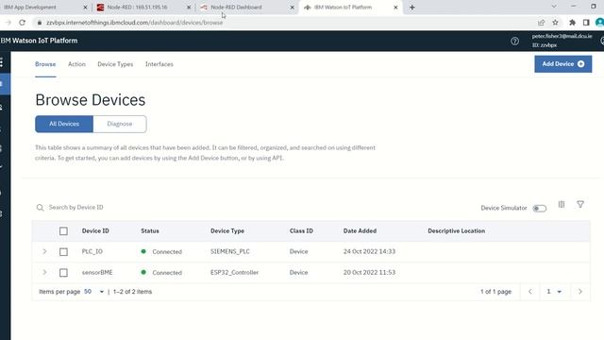
Task: Select the Diagnose button
Action: [120, 124]
